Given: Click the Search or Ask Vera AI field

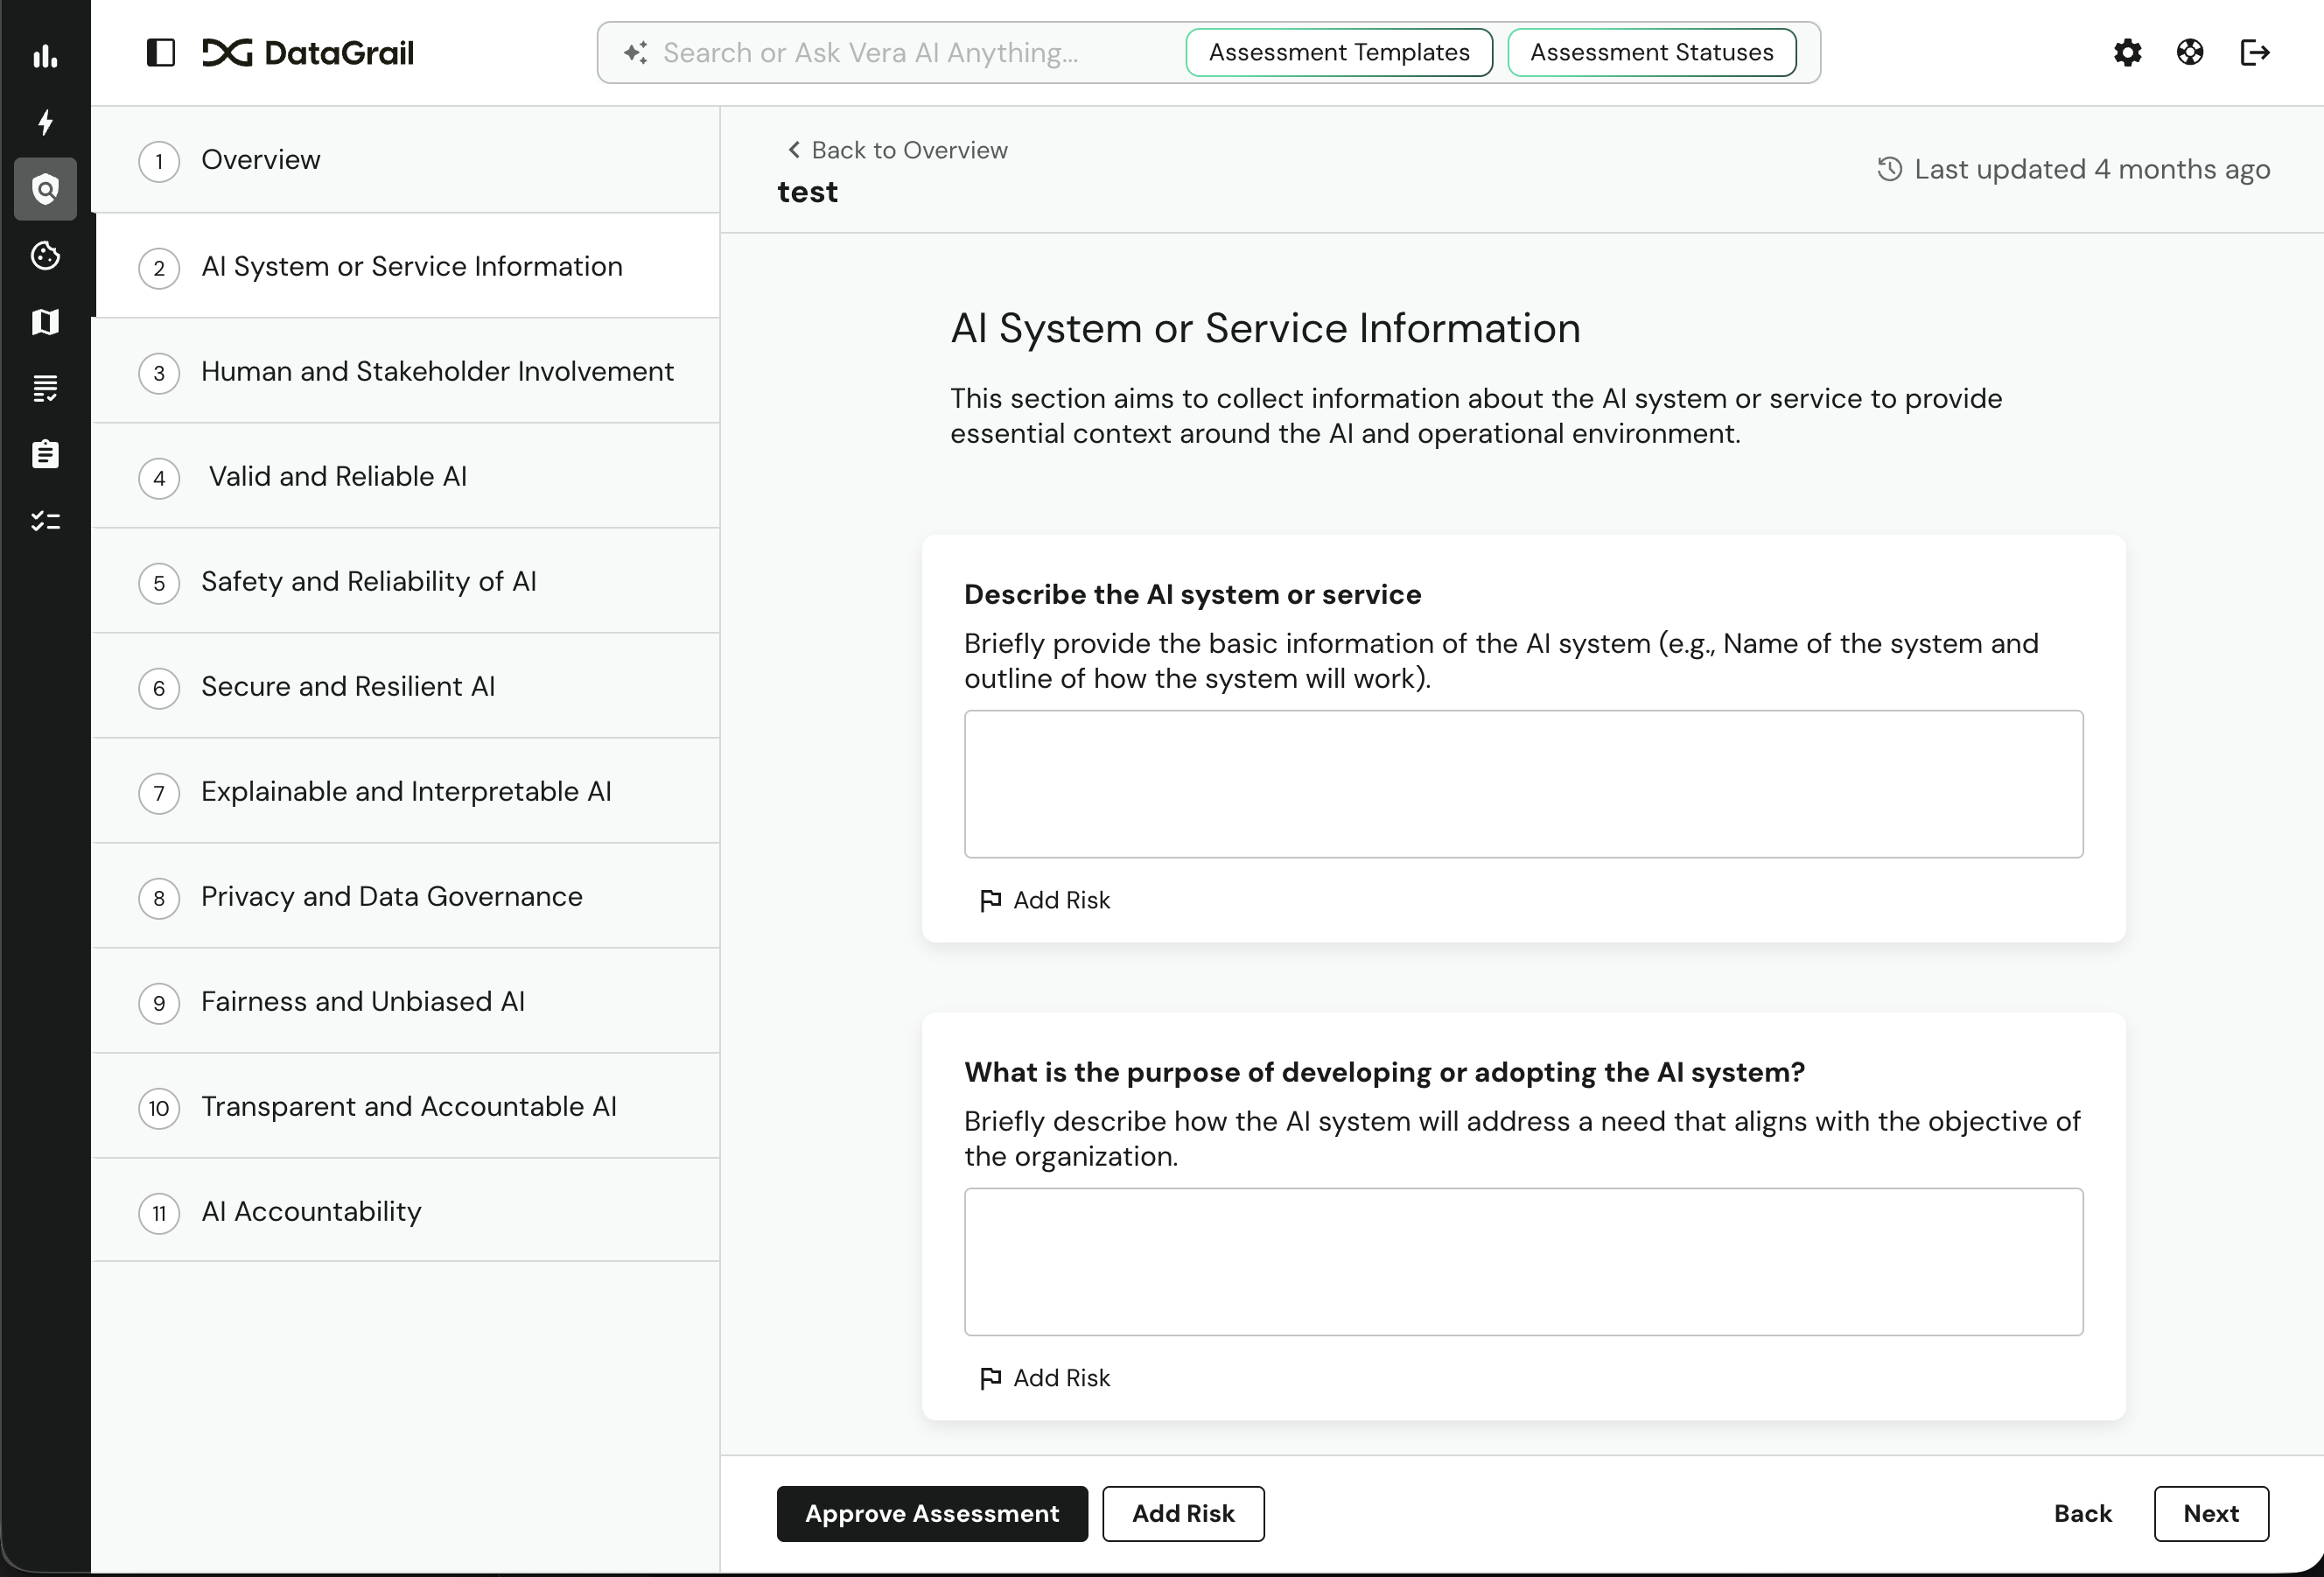Looking at the screenshot, I should coord(900,53).
